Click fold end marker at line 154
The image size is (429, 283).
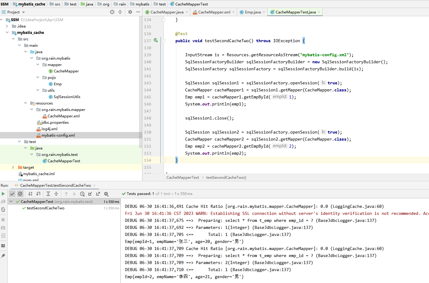(x=163, y=160)
